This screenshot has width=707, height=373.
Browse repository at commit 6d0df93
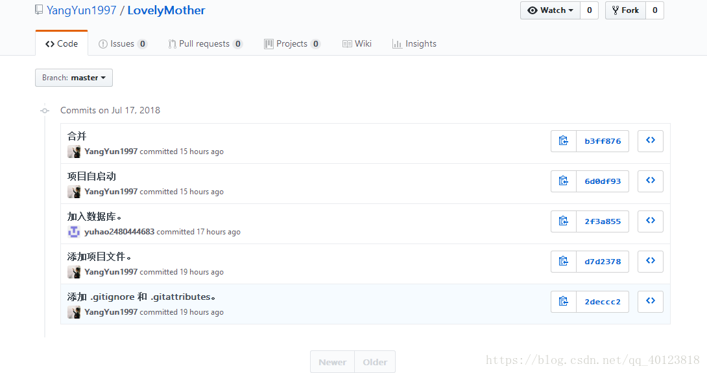point(650,181)
